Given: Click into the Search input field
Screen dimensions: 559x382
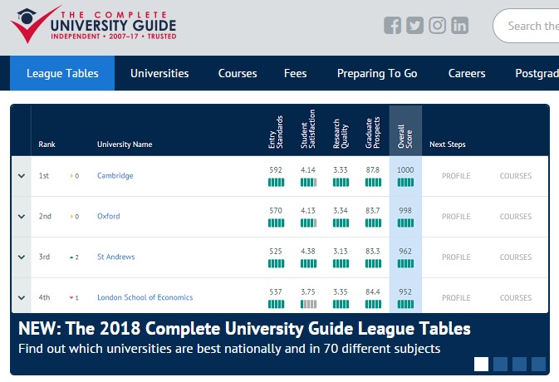Looking at the screenshot, I should pyautogui.click(x=532, y=26).
